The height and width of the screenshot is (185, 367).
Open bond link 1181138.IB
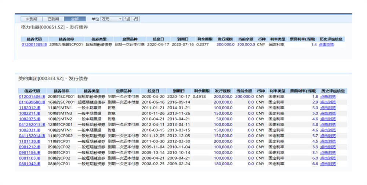point(29,141)
